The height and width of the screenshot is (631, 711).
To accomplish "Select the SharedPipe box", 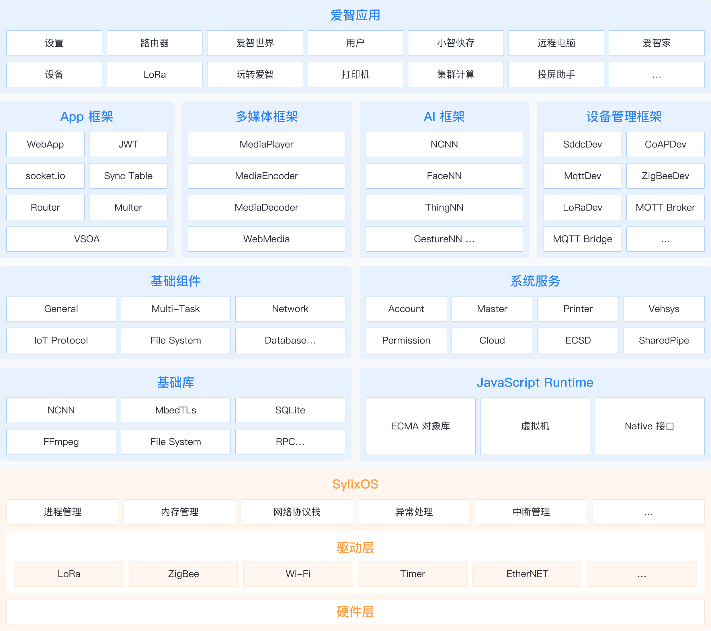I will point(664,341).
